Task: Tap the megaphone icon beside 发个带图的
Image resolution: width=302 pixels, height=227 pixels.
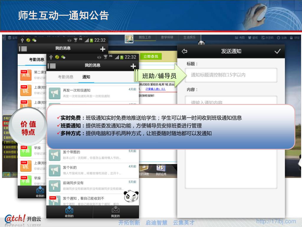Action: (x=55, y=155)
